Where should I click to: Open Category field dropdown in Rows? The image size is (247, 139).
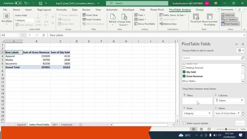(x=209, y=113)
